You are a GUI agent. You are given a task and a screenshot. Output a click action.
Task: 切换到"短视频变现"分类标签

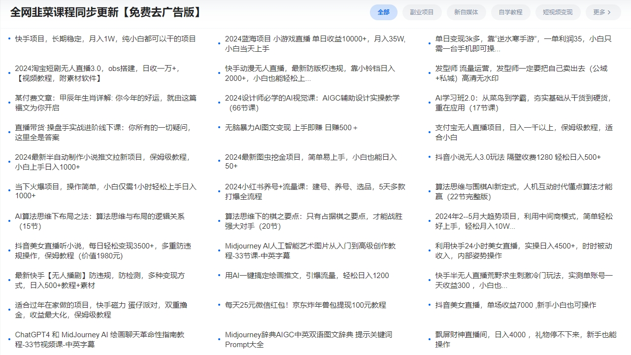[557, 12]
